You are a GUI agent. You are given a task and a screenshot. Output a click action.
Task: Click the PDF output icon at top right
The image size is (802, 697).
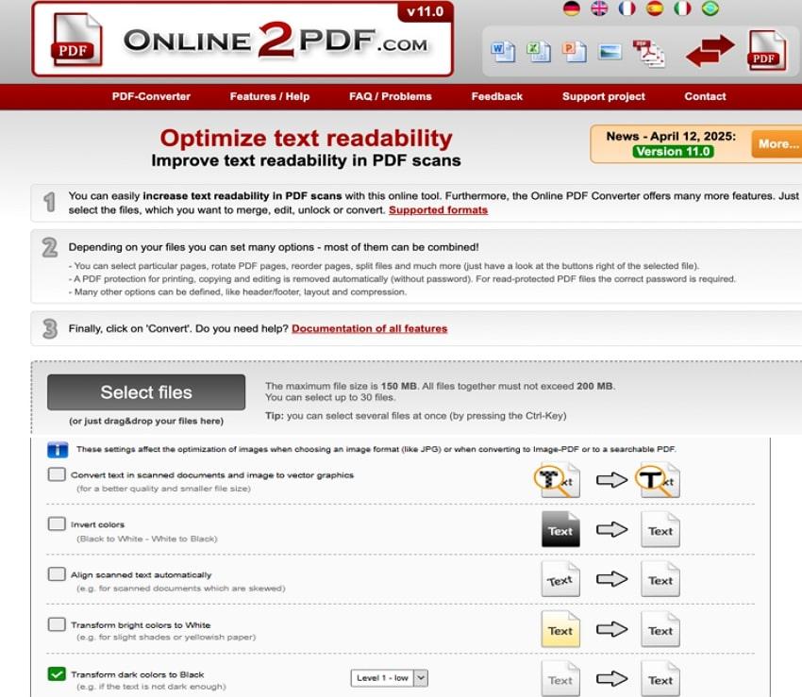[767, 51]
